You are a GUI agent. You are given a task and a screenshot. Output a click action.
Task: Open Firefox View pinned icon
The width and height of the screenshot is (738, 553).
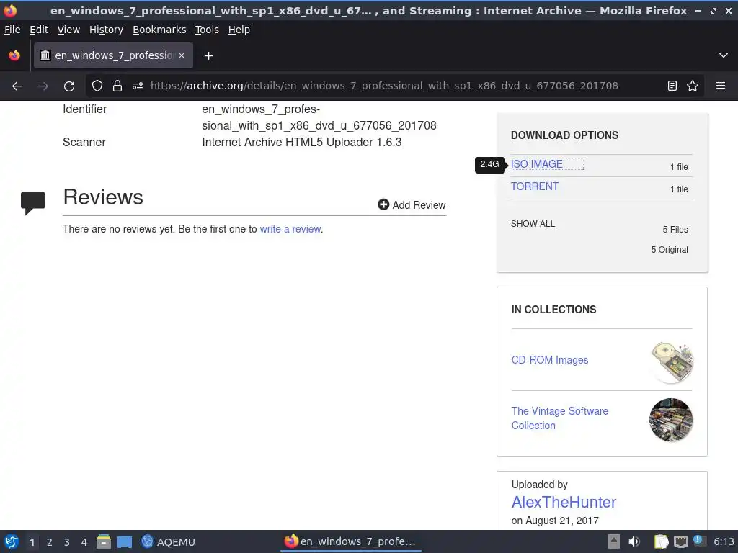(14, 55)
